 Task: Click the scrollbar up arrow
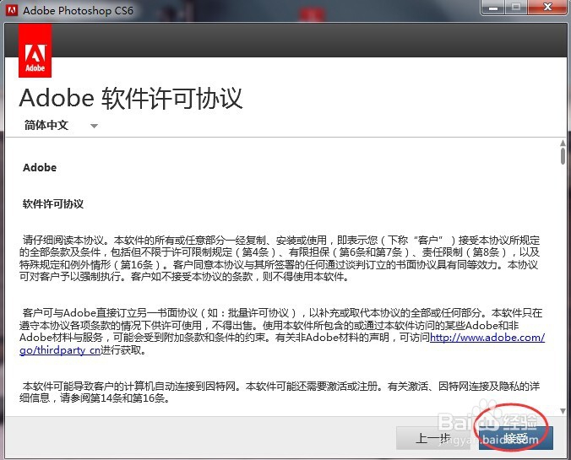click(x=563, y=143)
